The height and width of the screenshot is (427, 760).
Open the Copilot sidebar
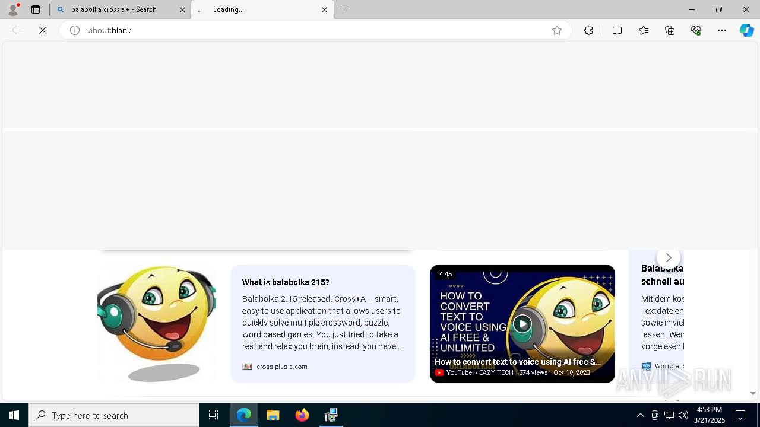[x=746, y=30]
